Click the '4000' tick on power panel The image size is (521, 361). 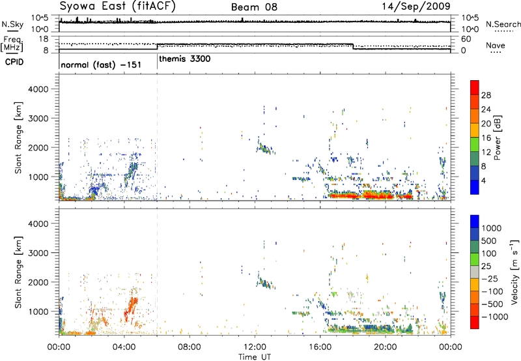tap(38, 89)
